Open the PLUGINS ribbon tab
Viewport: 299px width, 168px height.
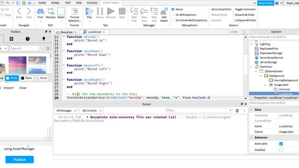coord(92,3)
